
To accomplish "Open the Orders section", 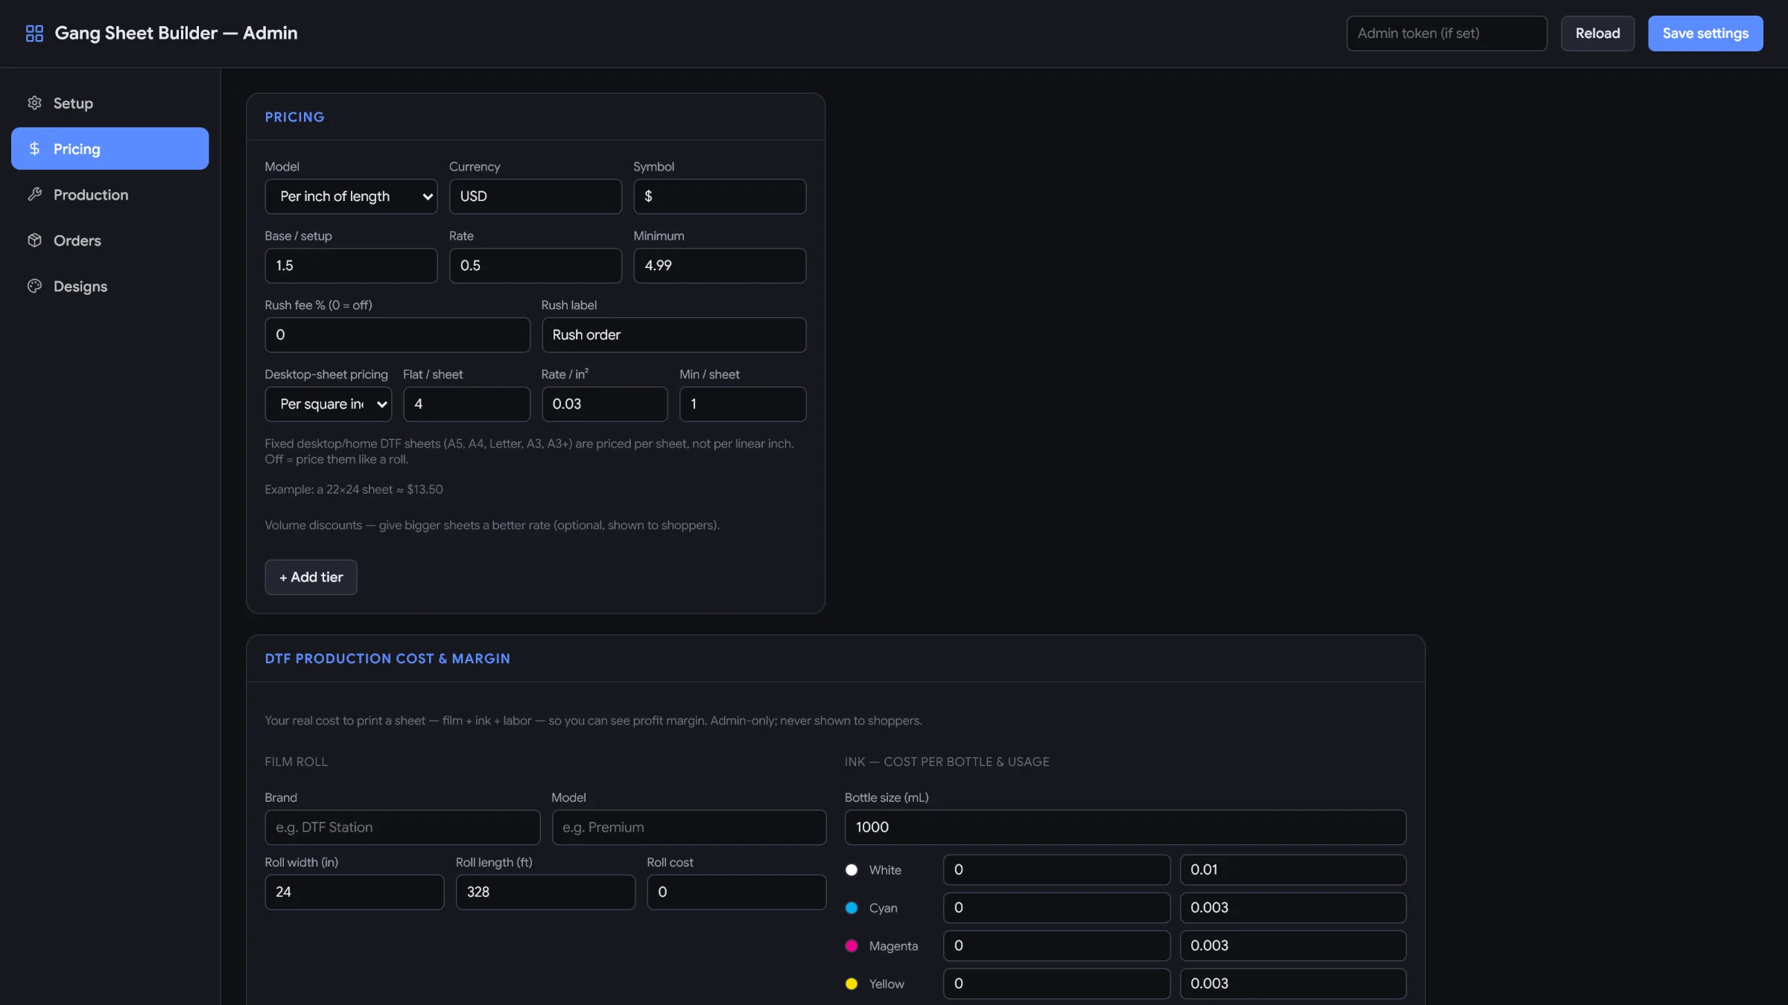I will (x=110, y=240).
